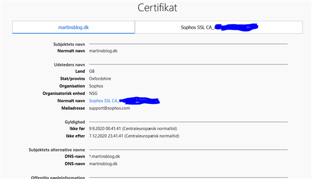Select the support@sophos.com email address
The image size is (312, 179).
(x=109, y=108)
